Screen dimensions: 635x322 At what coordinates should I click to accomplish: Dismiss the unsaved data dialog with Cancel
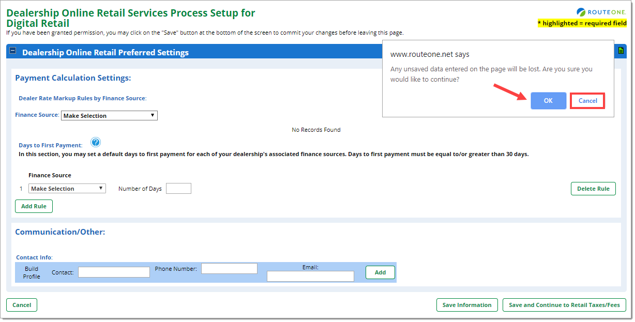(x=587, y=101)
